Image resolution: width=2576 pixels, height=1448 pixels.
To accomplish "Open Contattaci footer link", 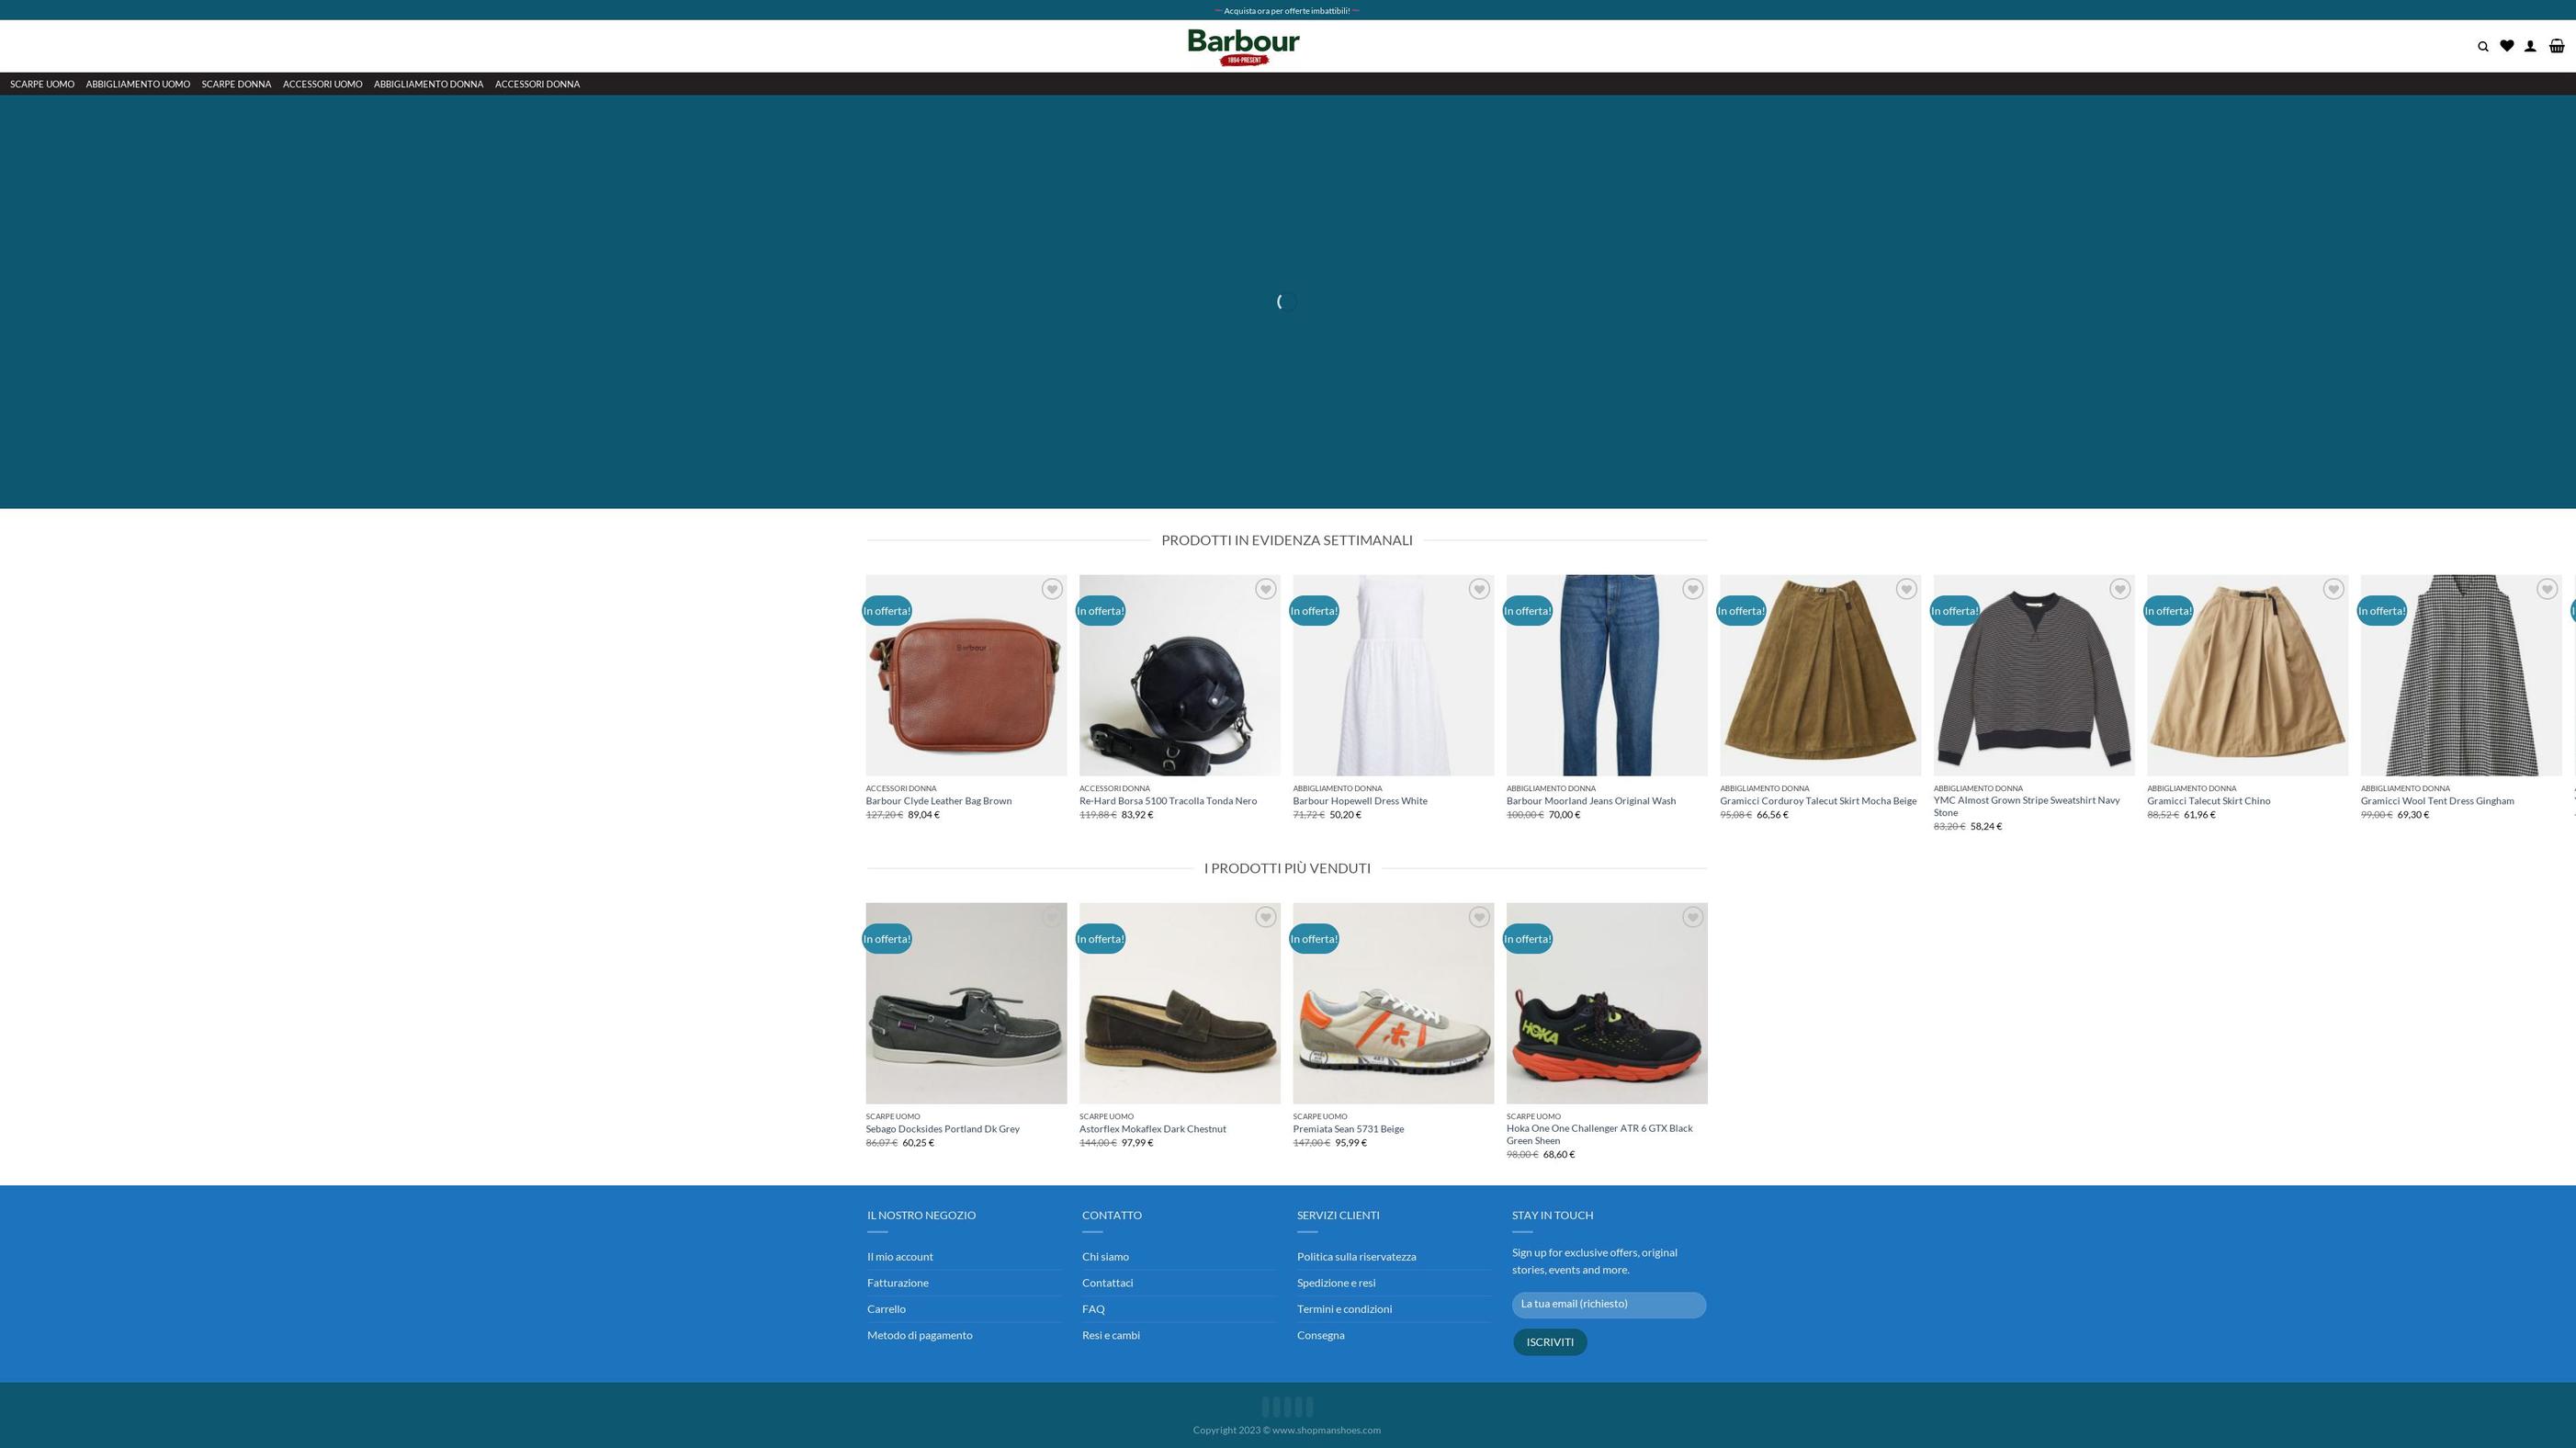I will pyautogui.click(x=1107, y=1283).
